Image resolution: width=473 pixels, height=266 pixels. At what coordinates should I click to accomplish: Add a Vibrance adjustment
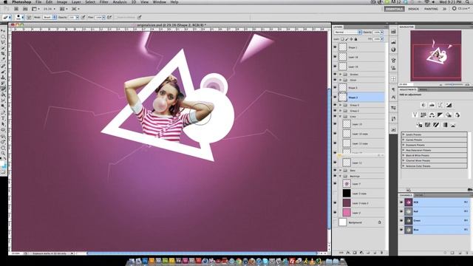coord(415,115)
